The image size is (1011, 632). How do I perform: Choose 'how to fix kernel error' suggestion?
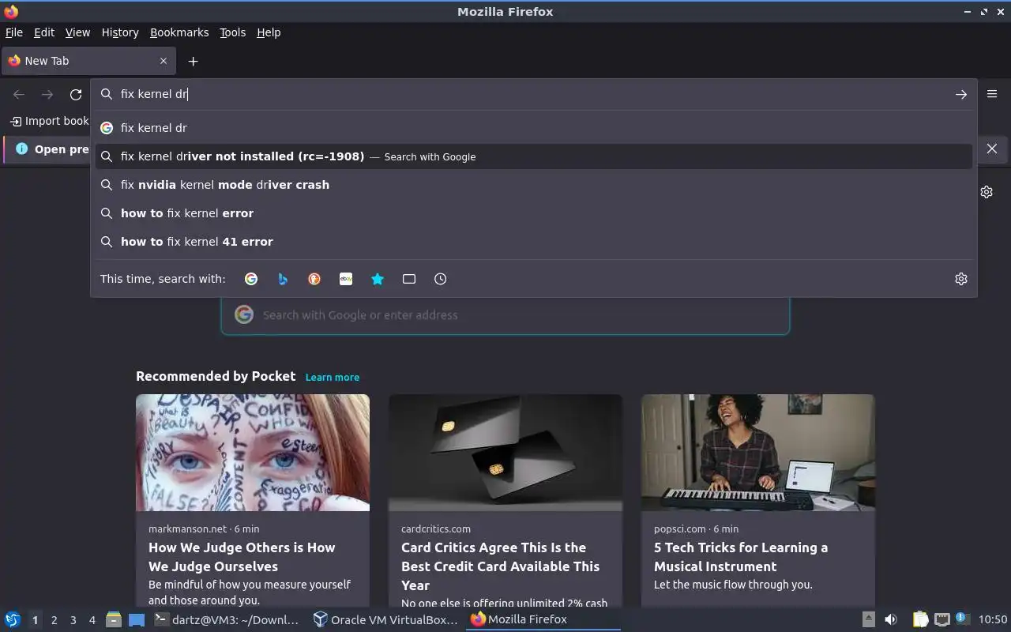coord(534,213)
